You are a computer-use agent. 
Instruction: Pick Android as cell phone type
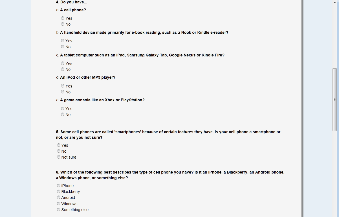[x=59, y=197]
